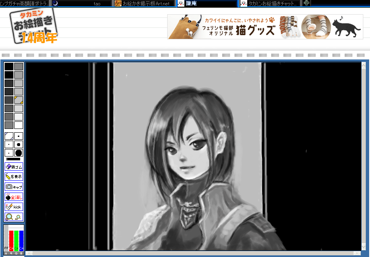370x257 pixels.
Task: Switch to お絵かき掲示板Art.net tab
Action: (x=145, y=3)
